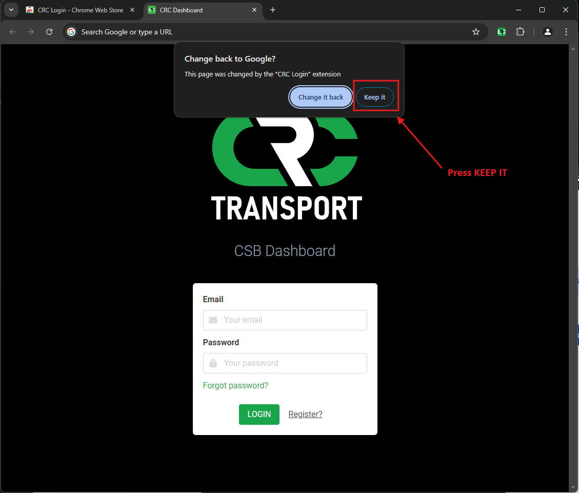This screenshot has height=493, width=579.
Task: Open the Chrome profile avatar icon
Action: click(548, 32)
